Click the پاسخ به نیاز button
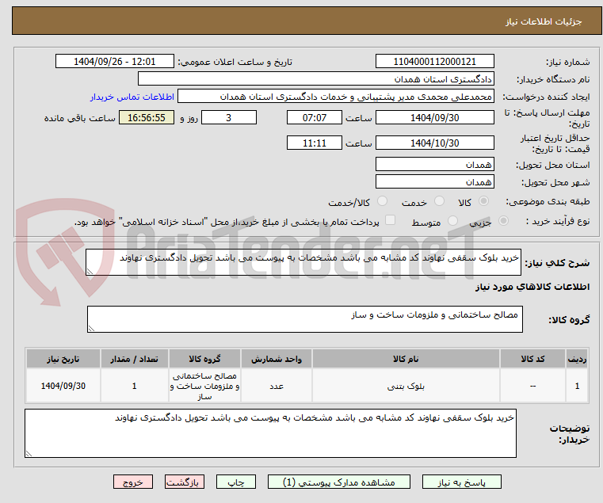The image size is (603, 503). point(461,482)
